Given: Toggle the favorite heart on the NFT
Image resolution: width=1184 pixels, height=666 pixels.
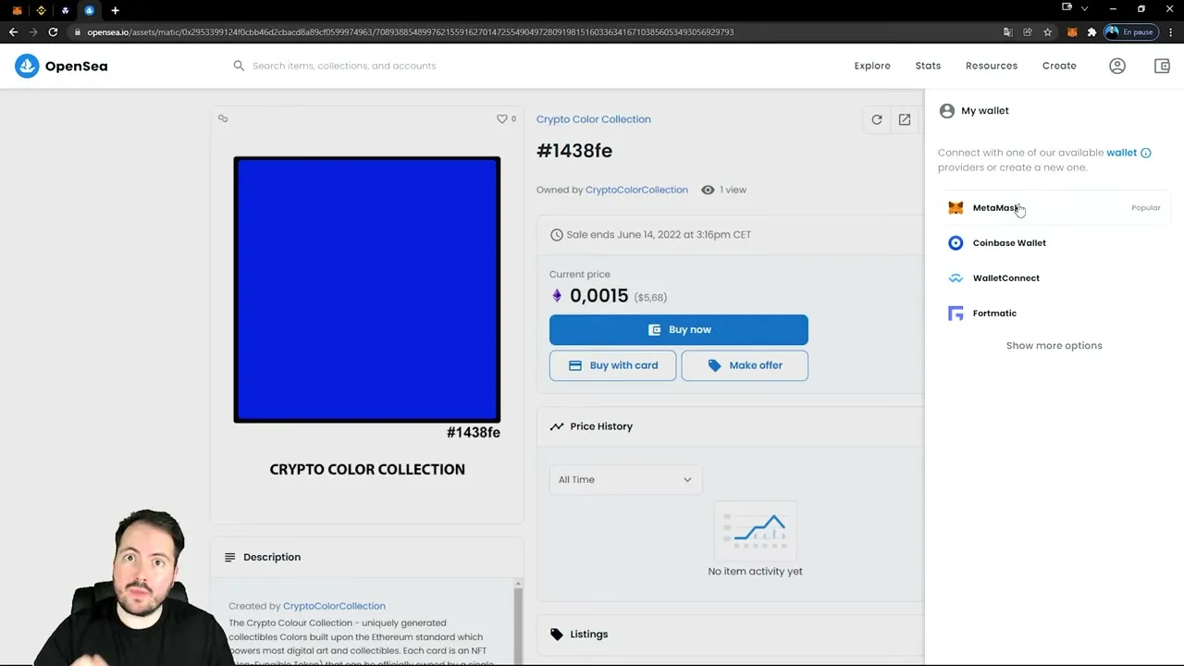Looking at the screenshot, I should tap(502, 118).
